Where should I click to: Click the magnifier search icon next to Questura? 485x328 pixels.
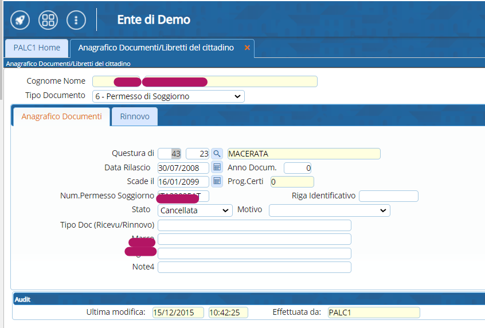[217, 154]
